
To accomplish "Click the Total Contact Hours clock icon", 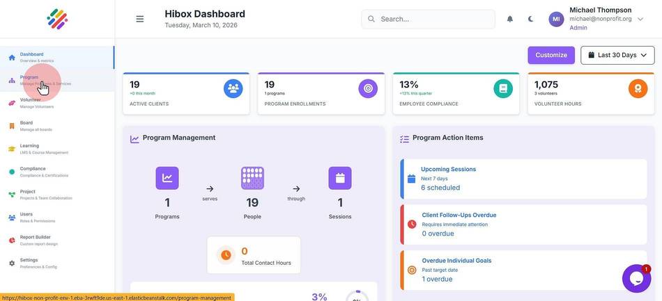I will click(226, 255).
